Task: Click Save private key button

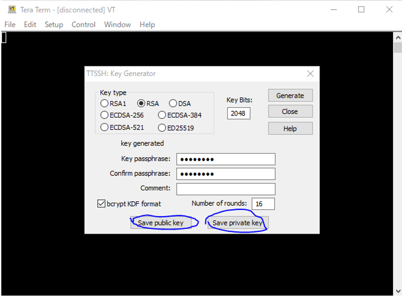Action: pos(238,223)
